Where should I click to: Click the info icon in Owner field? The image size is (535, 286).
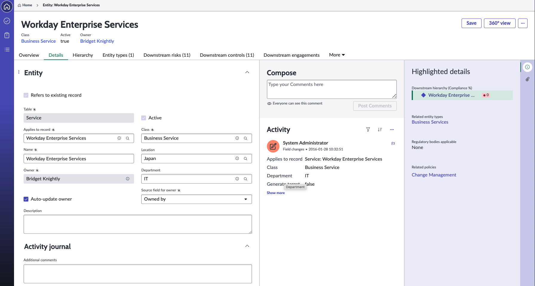[128, 179]
